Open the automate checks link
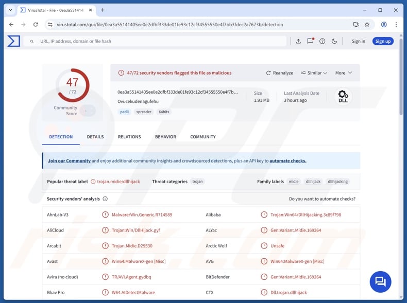The image size is (407, 303). click(x=287, y=161)
